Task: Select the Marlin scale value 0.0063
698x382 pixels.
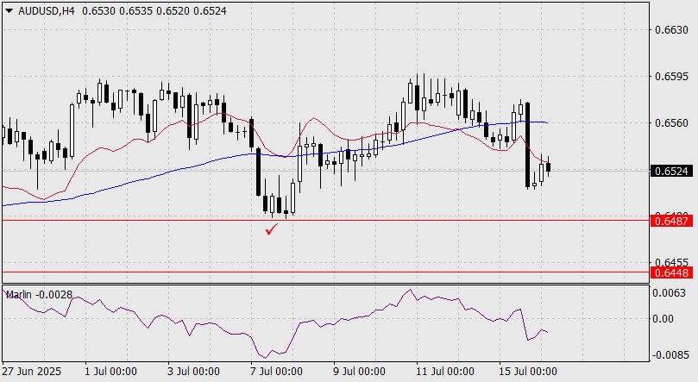Action: click(x=669, y=293)
